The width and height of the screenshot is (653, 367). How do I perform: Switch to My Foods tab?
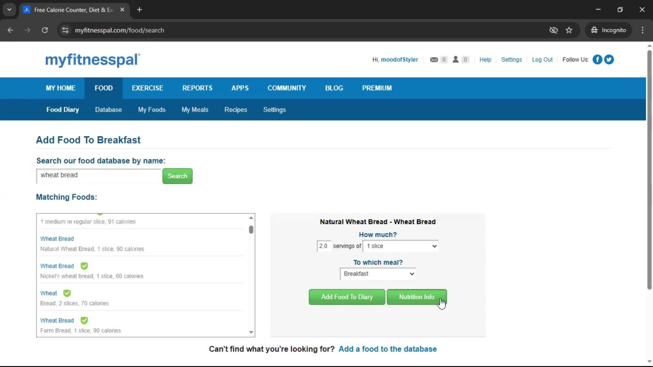[x=152, y=110]
